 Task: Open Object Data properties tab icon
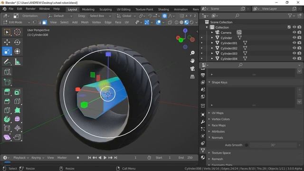tap(203, 150)
